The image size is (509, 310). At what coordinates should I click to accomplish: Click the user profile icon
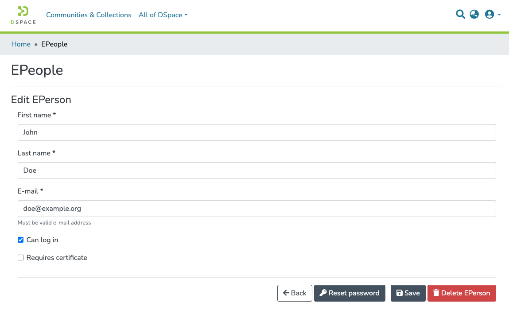pyautogui.click(x=490, y=14)
